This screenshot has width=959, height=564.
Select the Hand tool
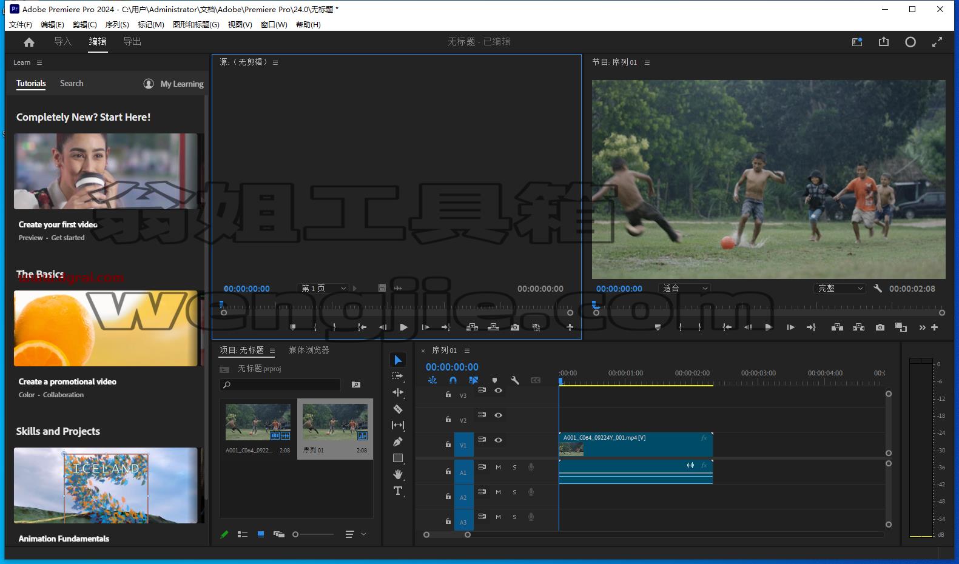click(398, 474)
